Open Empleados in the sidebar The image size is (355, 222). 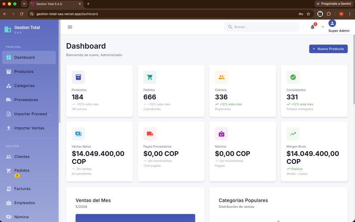pos(29,203)
